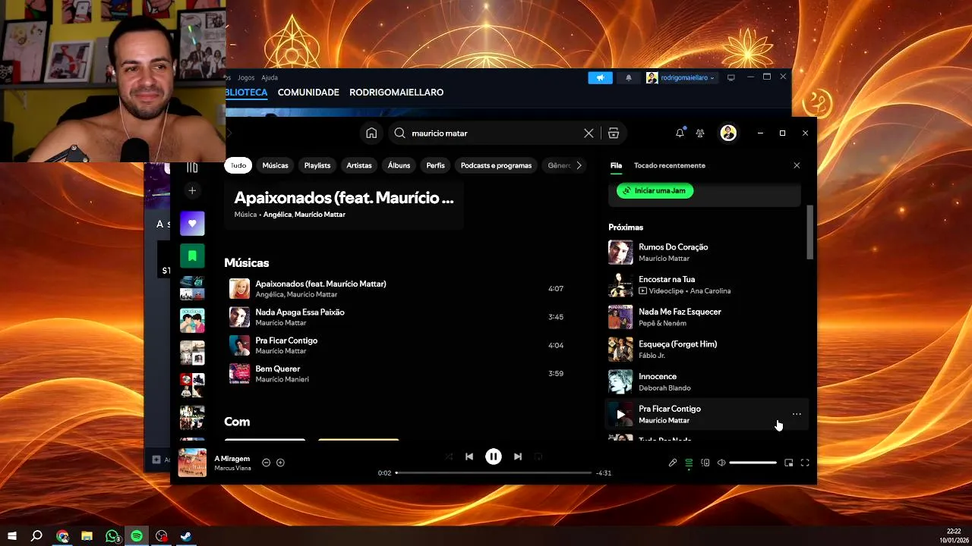Open Windows Start menu
This screenshot has width=972, height=546.
[12, 536]
